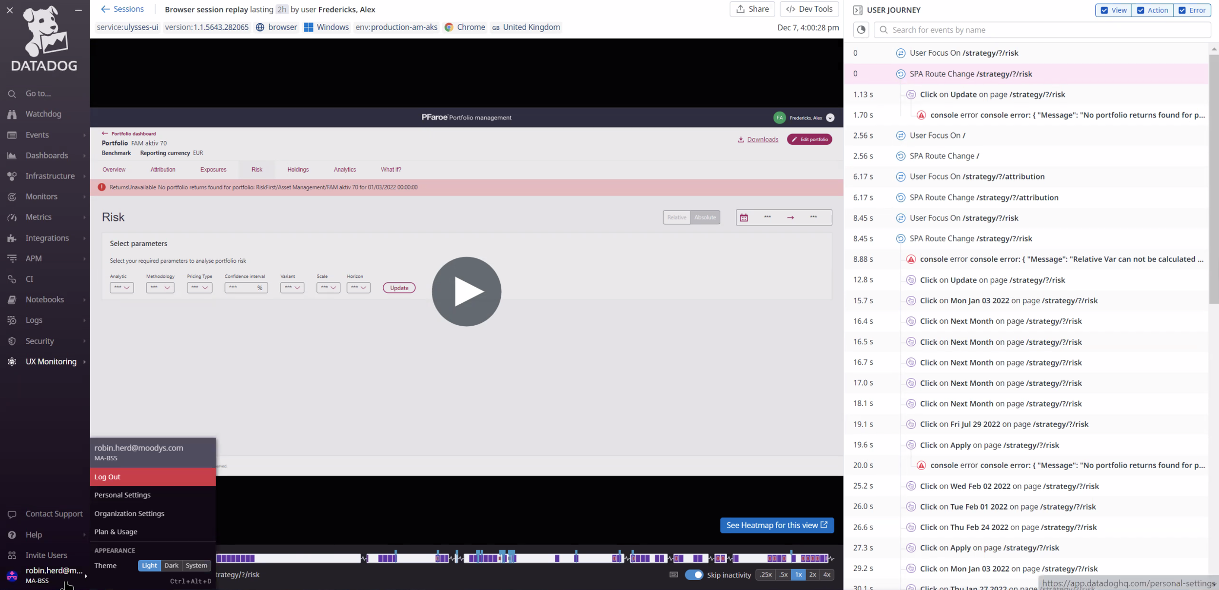Open the Scale dropdown
The image size is (1219, 590).
[328, 288]
